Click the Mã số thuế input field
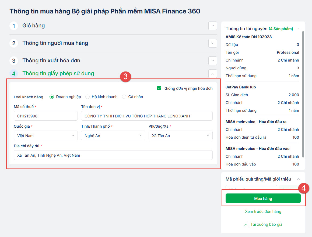 click(45, 116)
